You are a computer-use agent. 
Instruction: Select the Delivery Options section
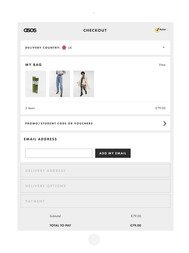[96, 186]
